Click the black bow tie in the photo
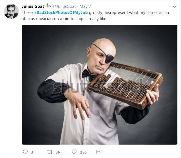The height and width of the screenshot is (158, 181). (x=89, y=75)
